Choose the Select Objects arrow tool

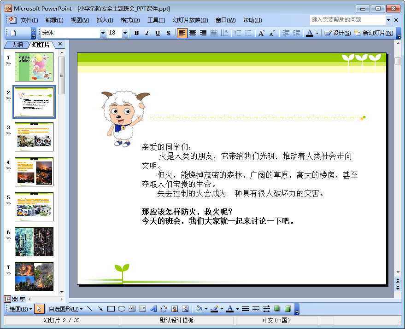click(x=39, y=309)
